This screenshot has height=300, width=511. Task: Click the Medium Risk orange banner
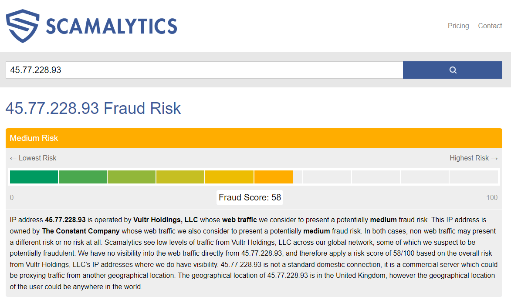click(x=254, y=138)
